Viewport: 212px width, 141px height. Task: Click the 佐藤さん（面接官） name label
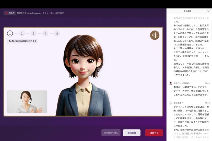tap(181, 83)
